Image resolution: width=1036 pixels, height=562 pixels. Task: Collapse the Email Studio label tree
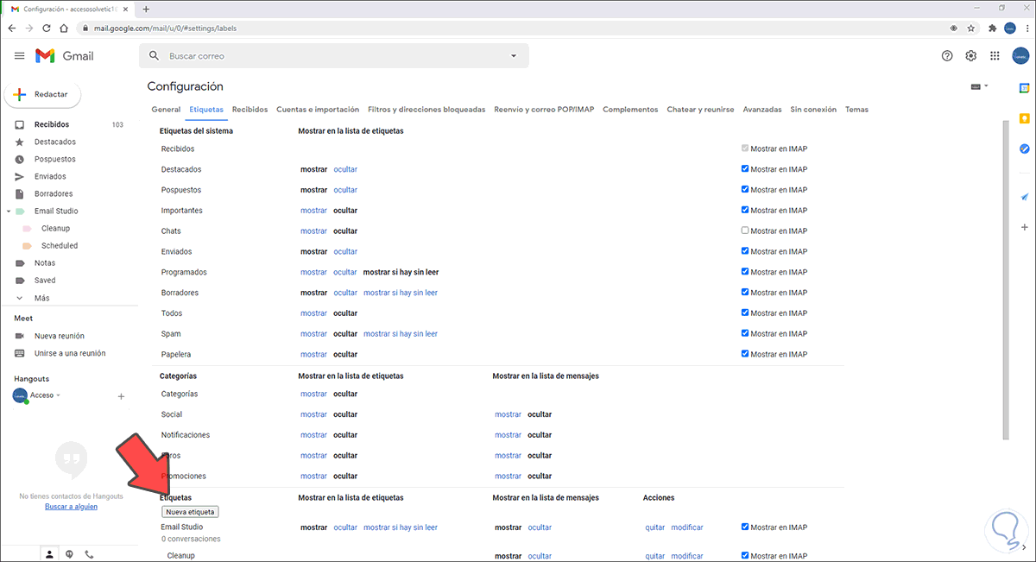[9, 212]
